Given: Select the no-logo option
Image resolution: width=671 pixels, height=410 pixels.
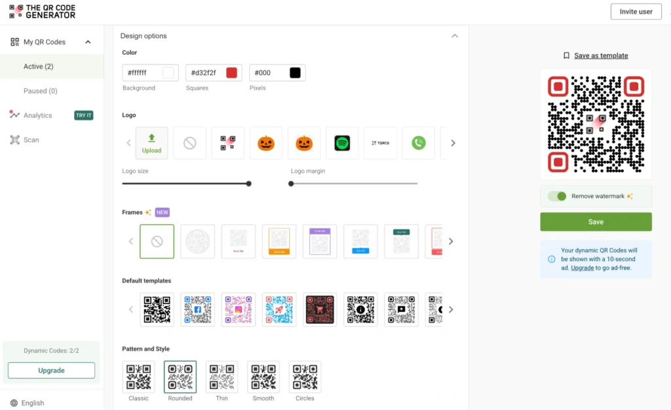Looking at the screenshot, I should coord(189,143).
